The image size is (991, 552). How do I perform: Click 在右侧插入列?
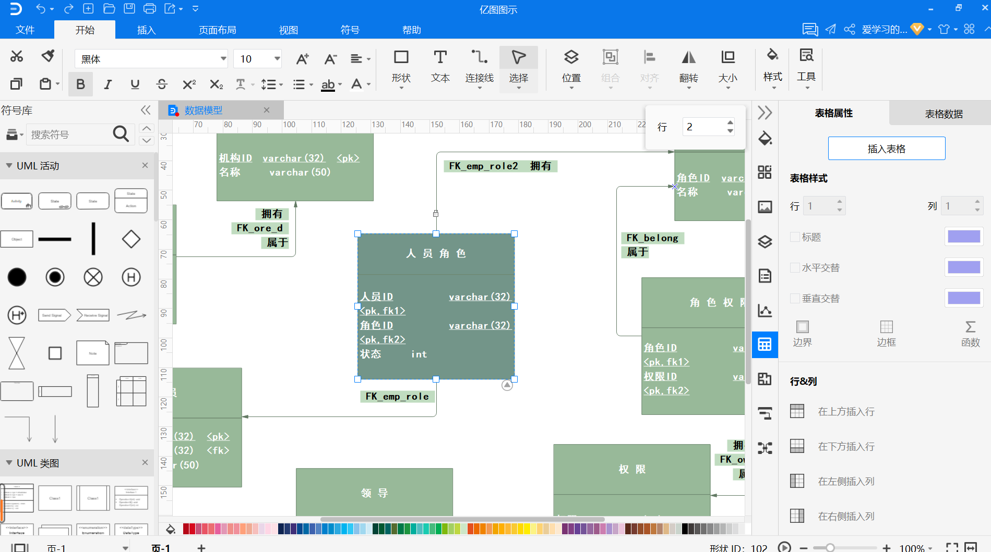pos(832,516)
